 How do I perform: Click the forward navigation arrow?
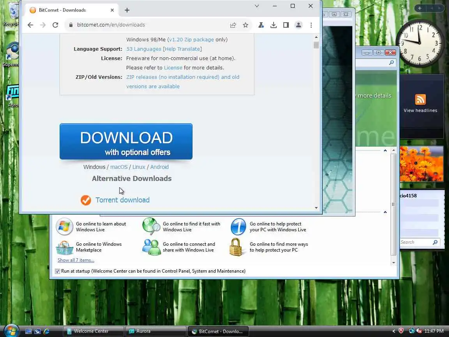click(x=43, y=25)
